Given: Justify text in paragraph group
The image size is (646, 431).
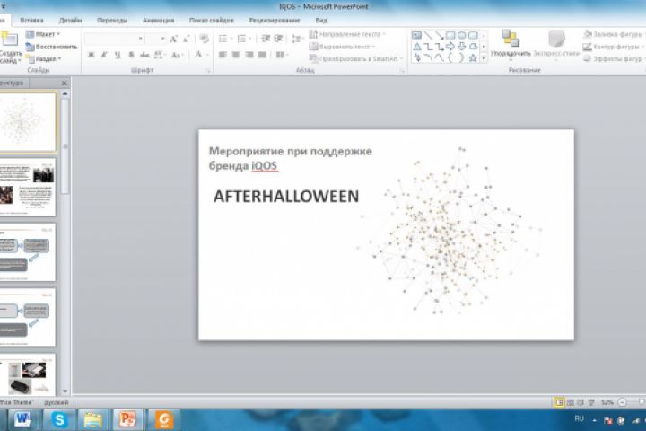Looking at the screenshot, I should point(262,55).
